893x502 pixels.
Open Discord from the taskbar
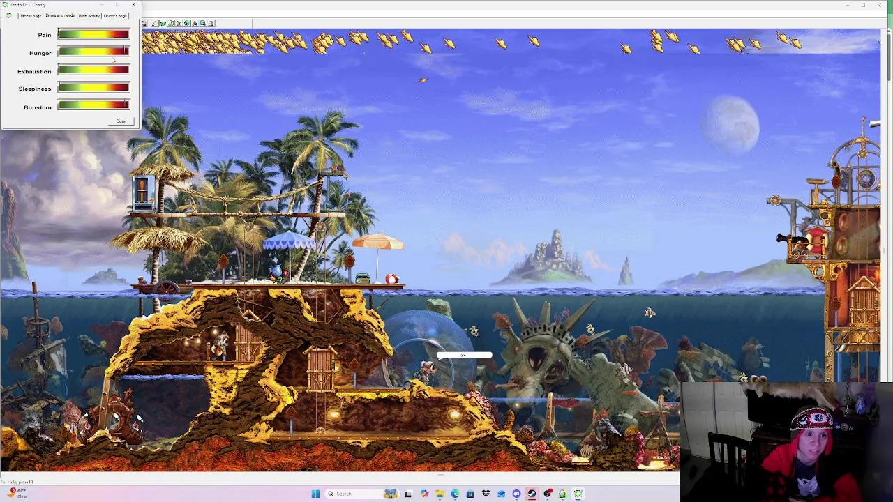517,494
